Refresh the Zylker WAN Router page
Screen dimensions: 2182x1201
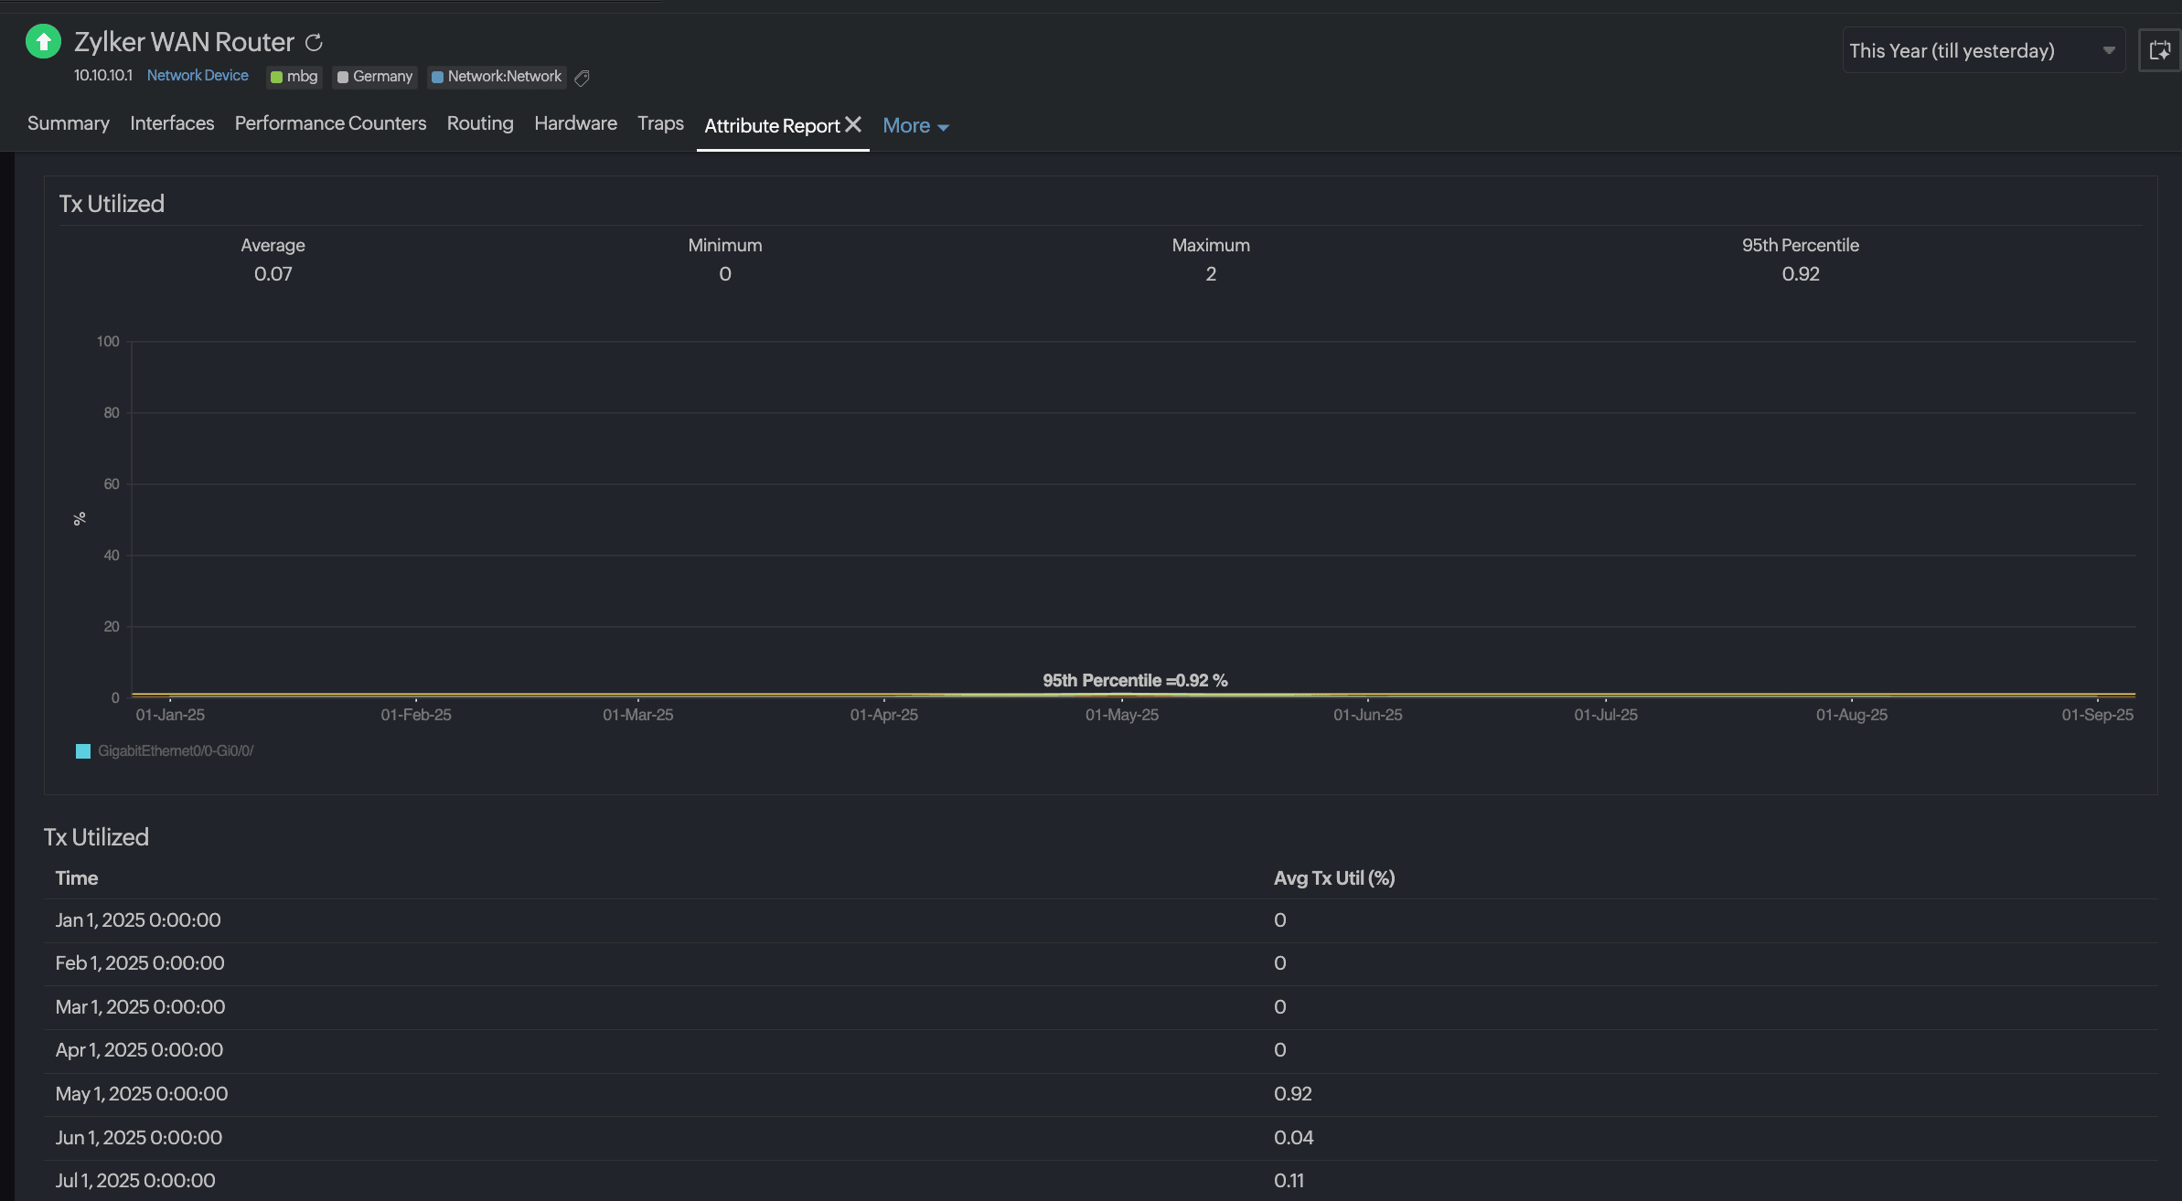[314, 43]
